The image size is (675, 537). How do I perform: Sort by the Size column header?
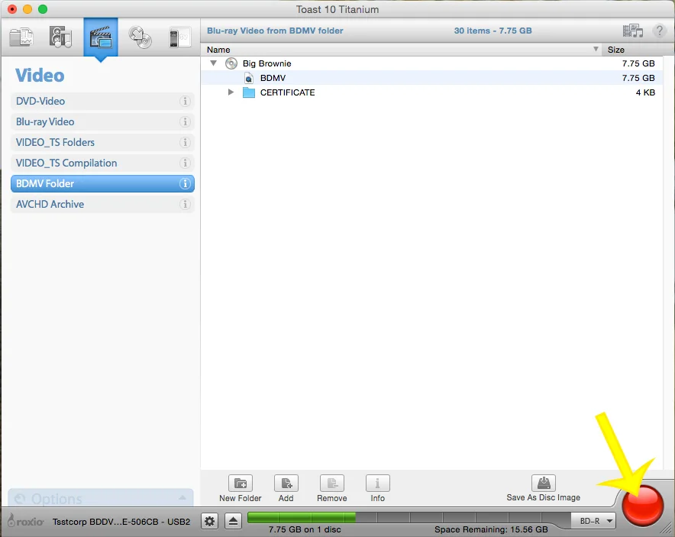(x=633, y=50)
